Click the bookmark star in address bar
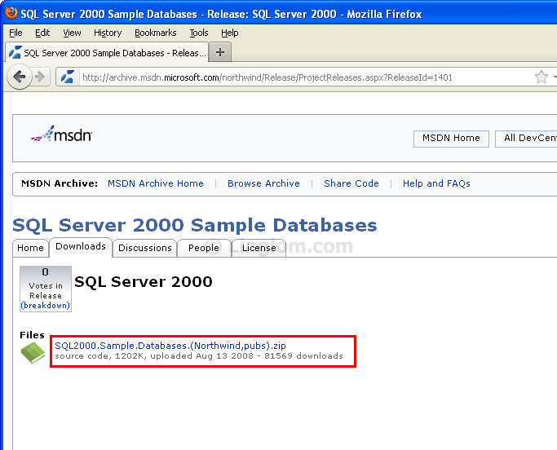This screenshot has width=557, height=450. click(542, 77)
